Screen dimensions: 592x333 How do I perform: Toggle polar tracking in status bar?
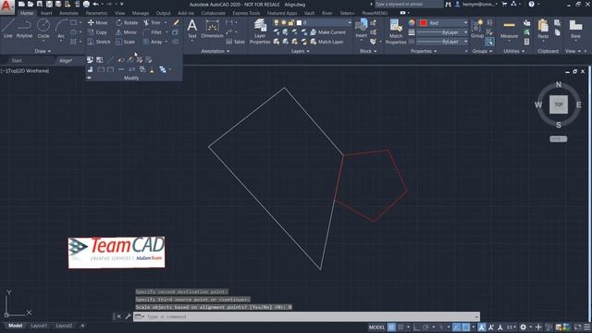[x=425, y=327]
